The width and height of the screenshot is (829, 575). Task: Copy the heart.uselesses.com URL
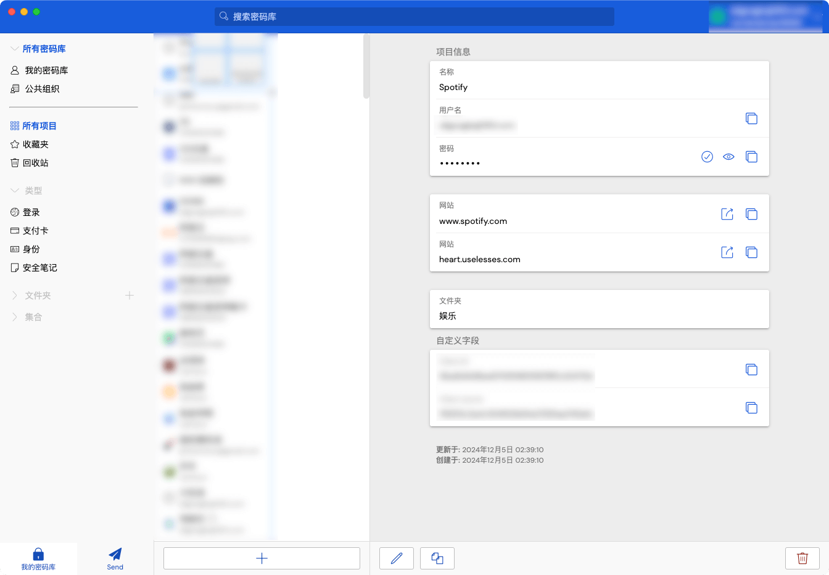pyautogui.click(x=751, y=252)
